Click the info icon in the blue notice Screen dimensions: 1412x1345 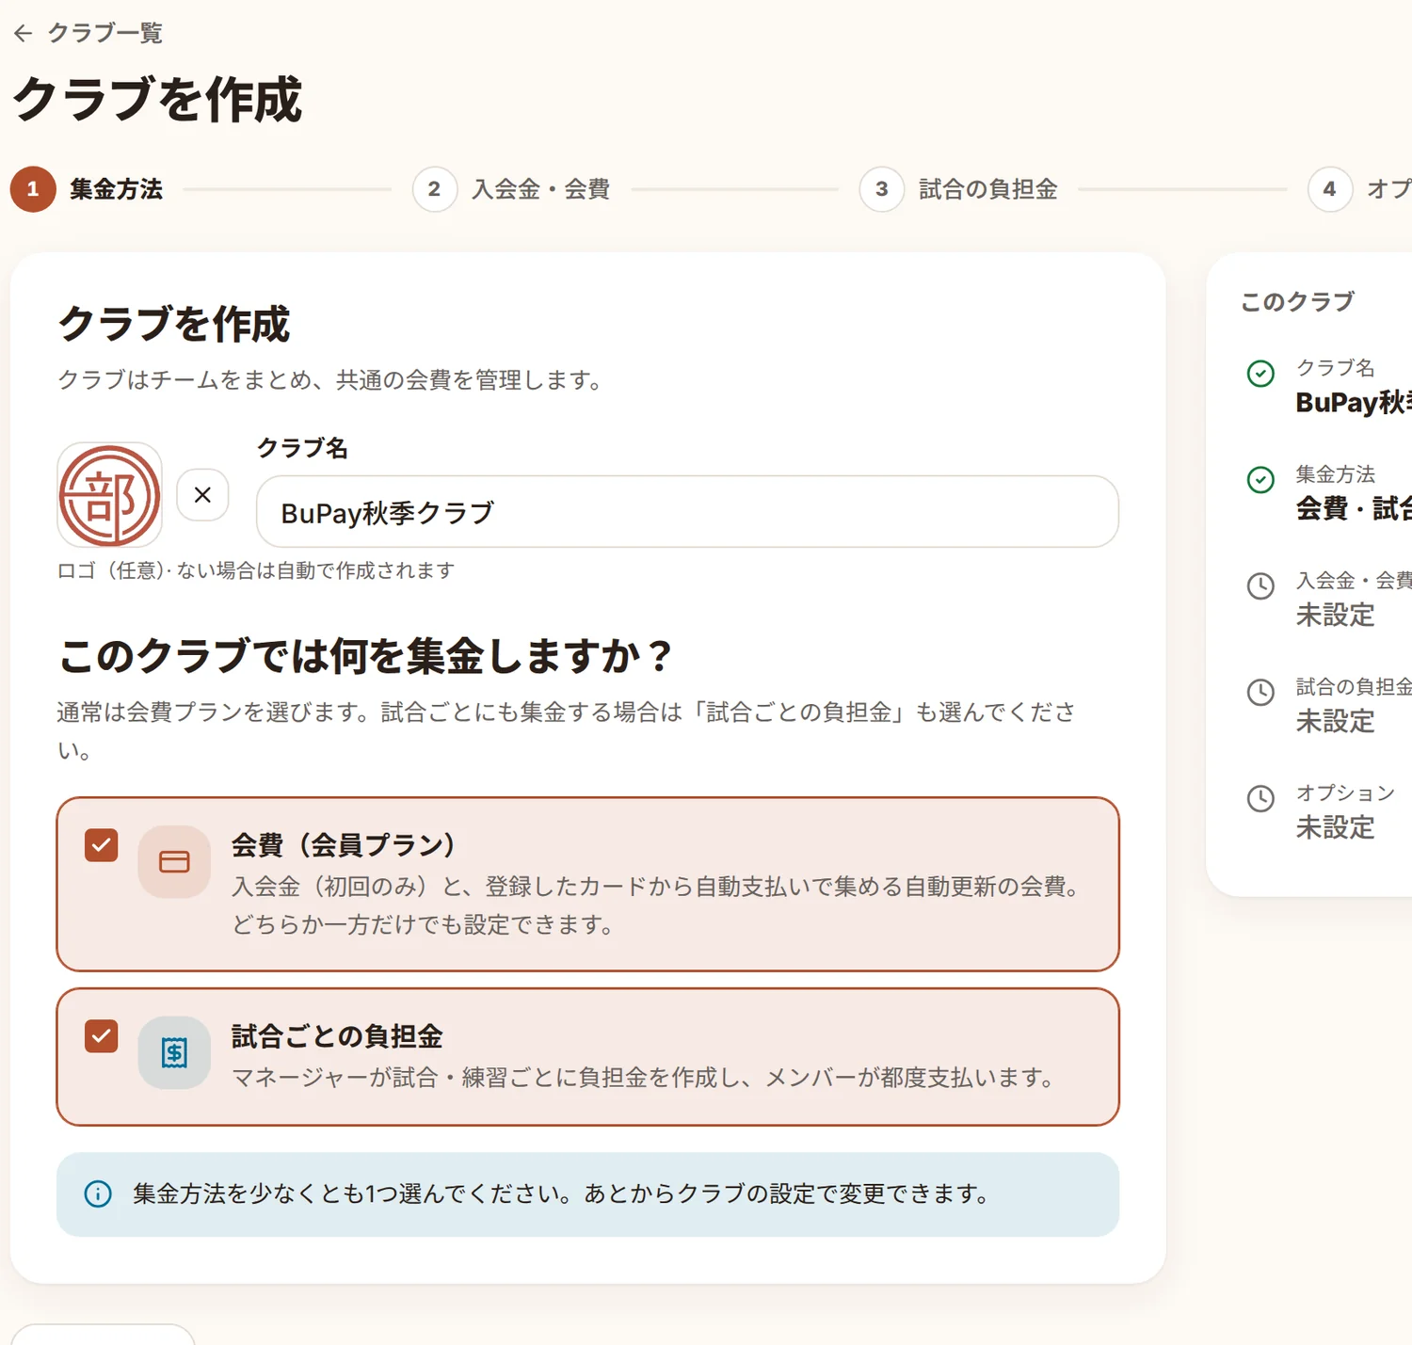point(98,1194)
